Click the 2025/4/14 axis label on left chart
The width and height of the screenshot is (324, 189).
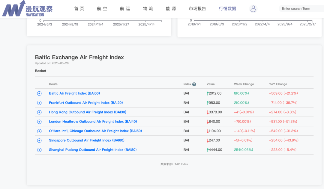tap(146, 24)
